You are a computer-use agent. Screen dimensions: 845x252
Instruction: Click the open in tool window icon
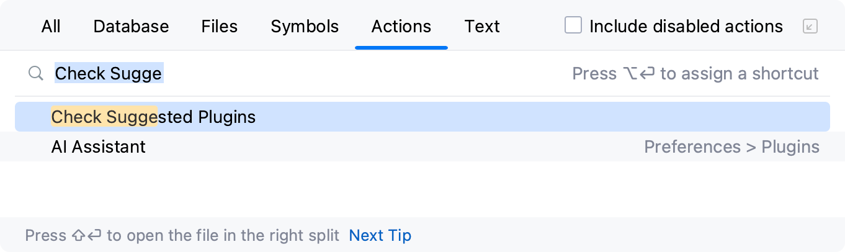pos(810,26)
